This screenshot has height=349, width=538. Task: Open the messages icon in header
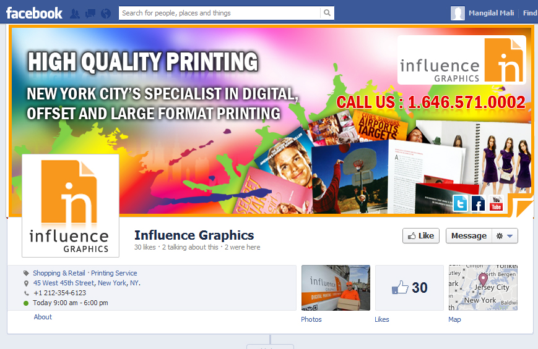(x=90, y=14)
